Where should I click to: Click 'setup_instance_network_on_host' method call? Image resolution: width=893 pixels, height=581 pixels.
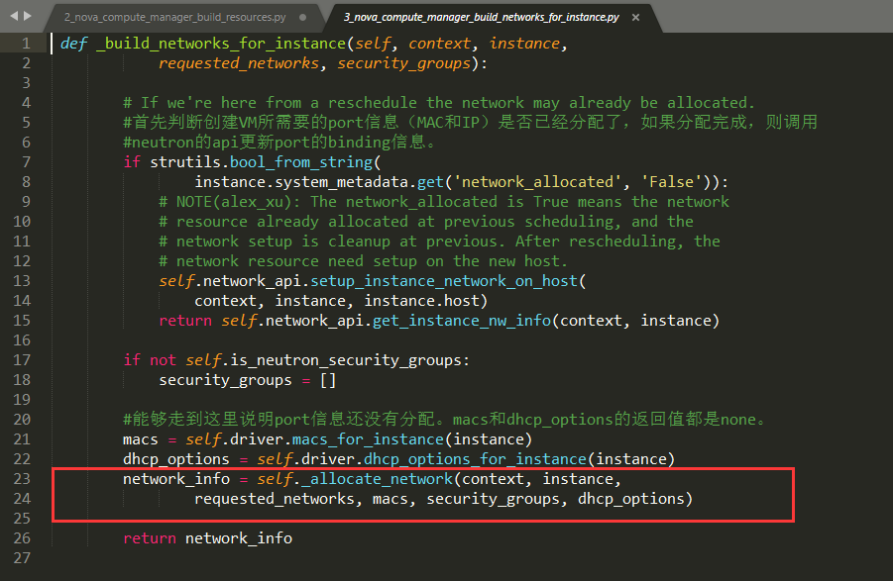coord(444,281)
